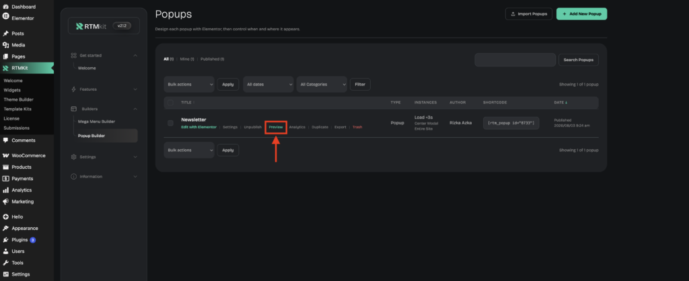
Task: Open the Appearance brush icon
Action: point(5,229)
